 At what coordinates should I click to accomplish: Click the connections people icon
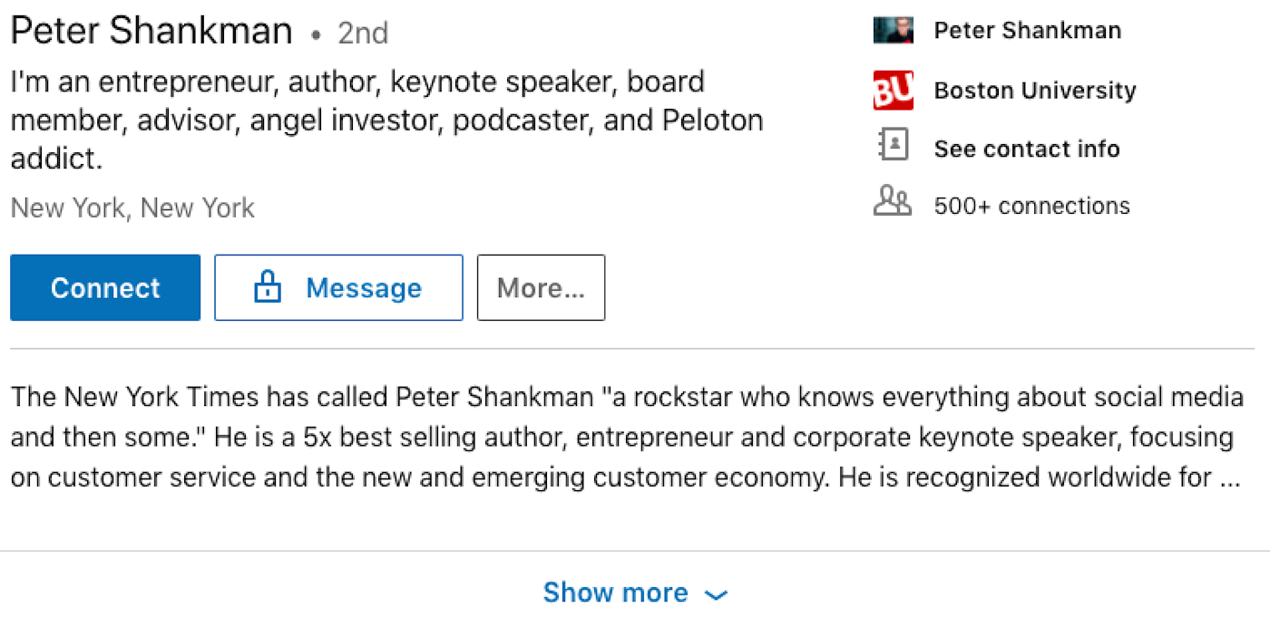click(893, 201)
